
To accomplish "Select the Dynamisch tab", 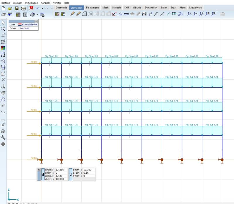I will [x=151, y=8].
